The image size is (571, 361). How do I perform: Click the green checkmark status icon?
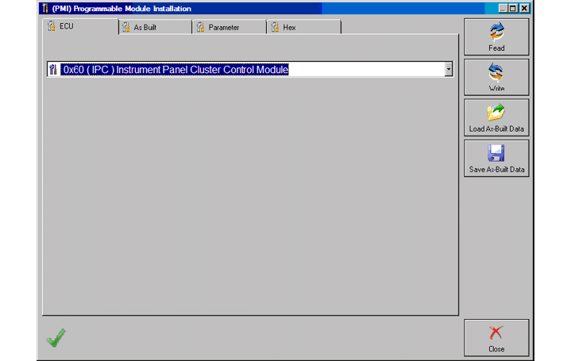point(56,338)
